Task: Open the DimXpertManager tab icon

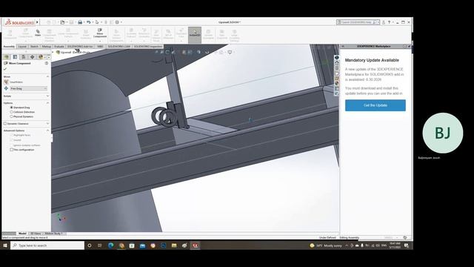Action: click(x=32, y=57)
